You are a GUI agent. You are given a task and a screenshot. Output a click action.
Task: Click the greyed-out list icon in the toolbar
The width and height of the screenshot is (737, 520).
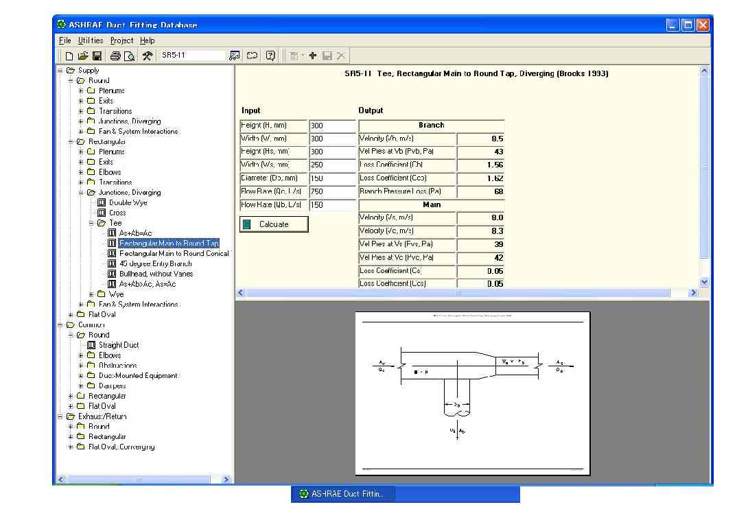tap(294, 56)
